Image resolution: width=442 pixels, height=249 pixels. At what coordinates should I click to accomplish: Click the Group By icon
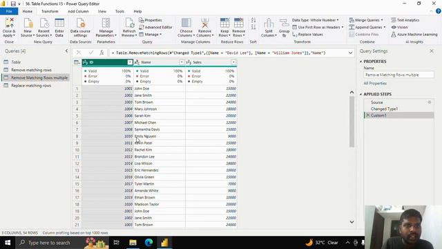click(x=284, y=23)
